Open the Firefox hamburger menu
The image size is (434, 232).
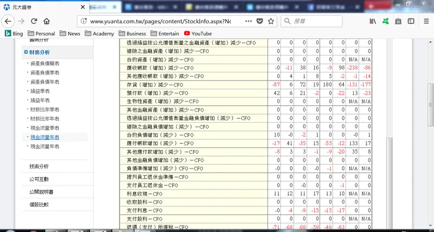(426, 21)
